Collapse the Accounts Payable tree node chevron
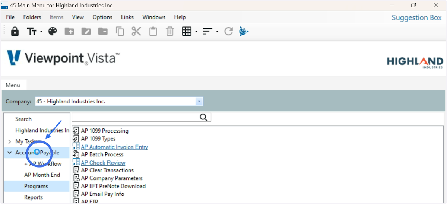The image size is (447, 204). tap(9, 153)
